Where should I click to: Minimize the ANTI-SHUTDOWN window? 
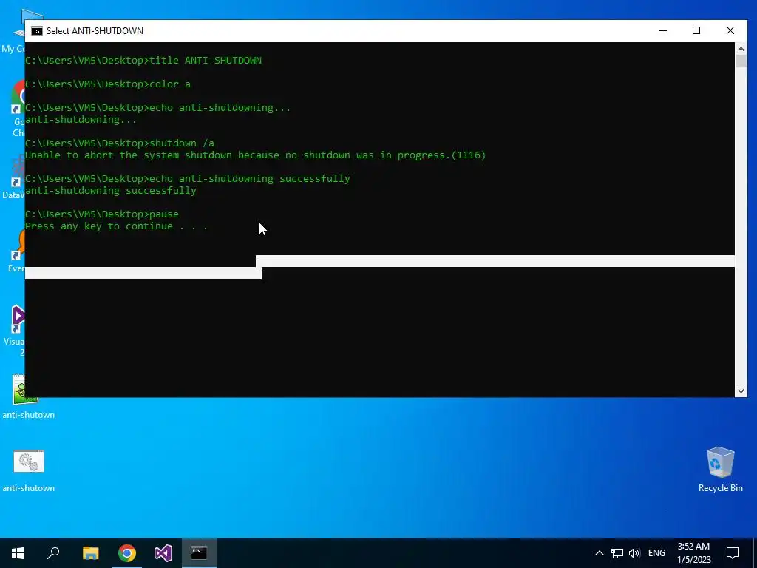coord(663,30)
